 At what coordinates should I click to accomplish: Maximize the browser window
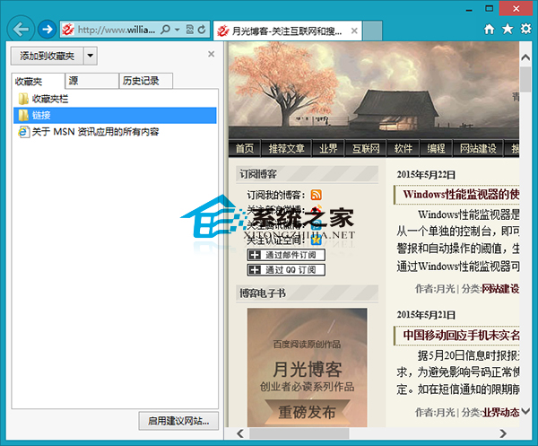[x=490, y=8]
